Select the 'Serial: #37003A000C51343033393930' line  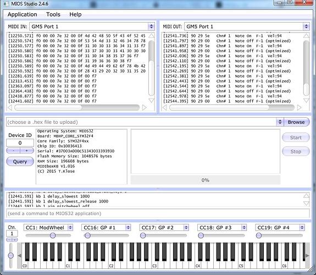pos(76,151)
